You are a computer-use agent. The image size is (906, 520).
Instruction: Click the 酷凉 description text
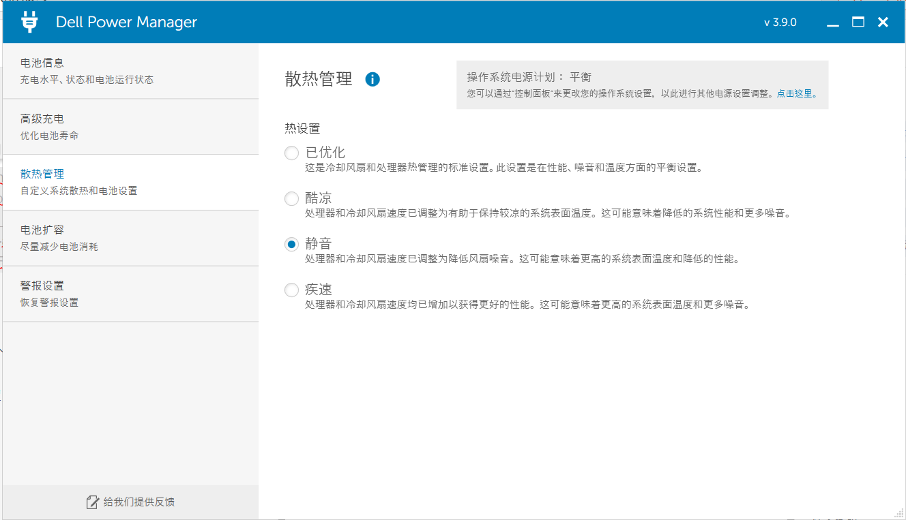(x=548, y=214)
